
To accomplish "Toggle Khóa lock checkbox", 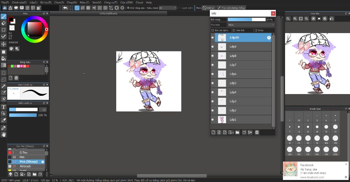I will (x=256, y=30).
